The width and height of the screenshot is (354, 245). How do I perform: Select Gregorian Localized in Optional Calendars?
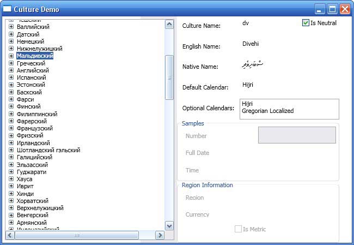tap(268, 111)
